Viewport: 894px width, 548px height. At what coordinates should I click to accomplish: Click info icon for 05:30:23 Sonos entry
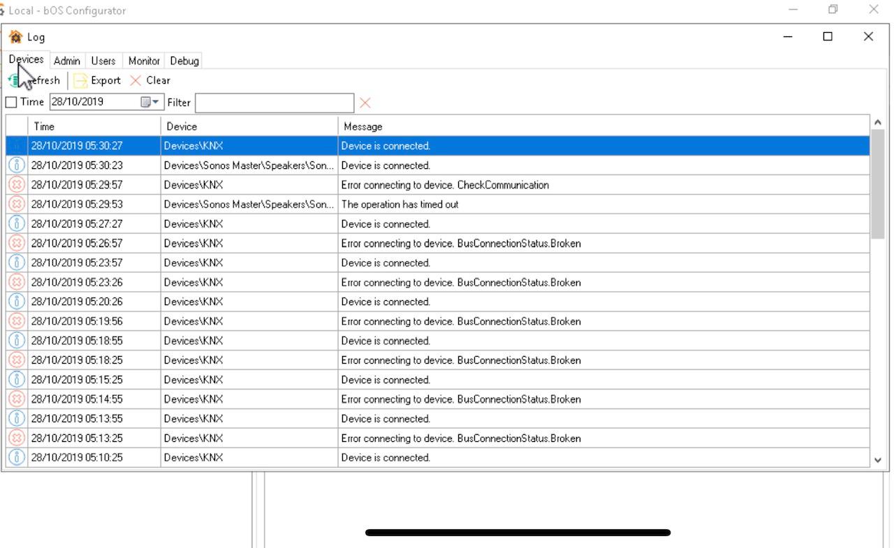point(17,165)
